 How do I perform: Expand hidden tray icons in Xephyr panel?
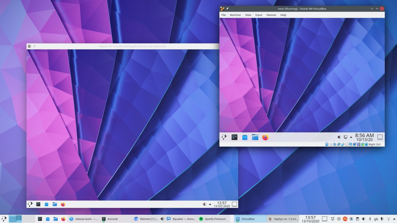[x=210, y=204]
